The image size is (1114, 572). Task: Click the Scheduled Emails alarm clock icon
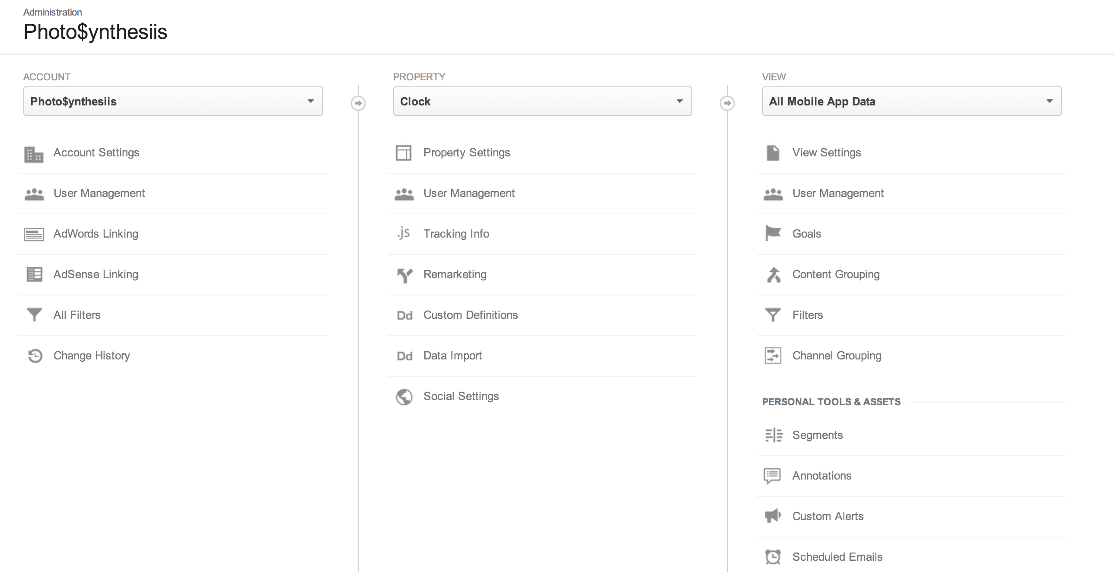pos(773,557)
